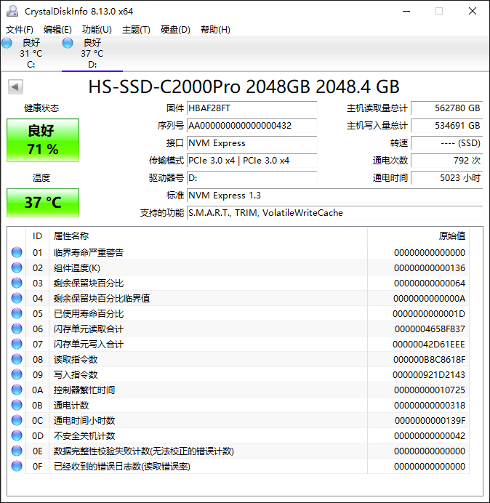Click the C: drive status orb

click(7, 43)
